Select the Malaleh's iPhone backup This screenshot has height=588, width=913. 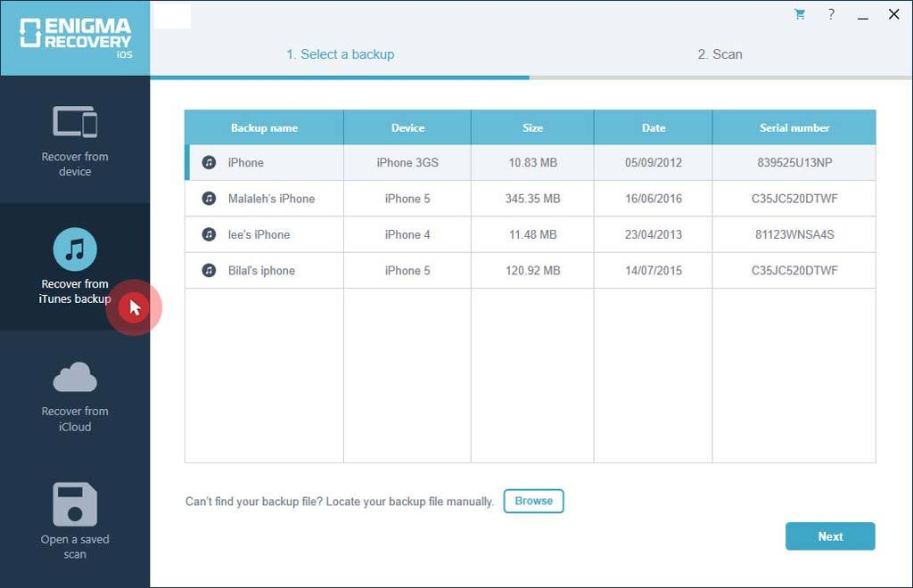pos(530,199)
